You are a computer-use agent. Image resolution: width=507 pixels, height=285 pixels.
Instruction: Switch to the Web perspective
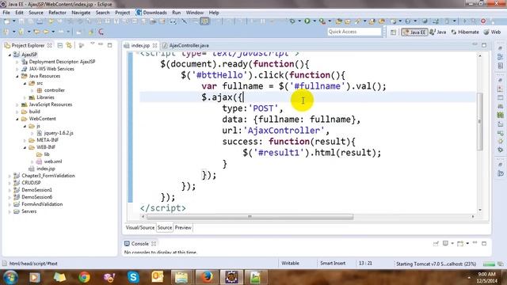click(x=492, y=32)
